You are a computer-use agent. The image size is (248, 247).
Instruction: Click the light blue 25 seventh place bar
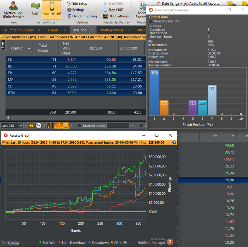tap(212, 100)
